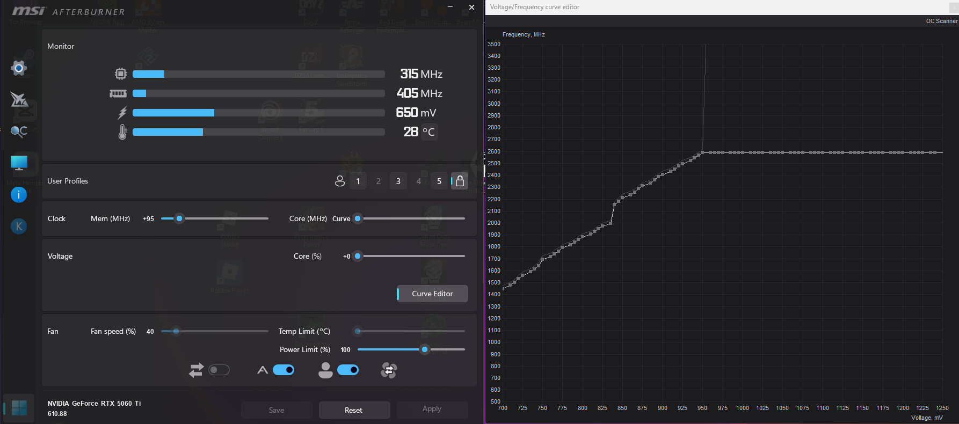This screenshot has width=959, height=424.
Task: Disable the user-defined fan switch
Action: point(348,370)
